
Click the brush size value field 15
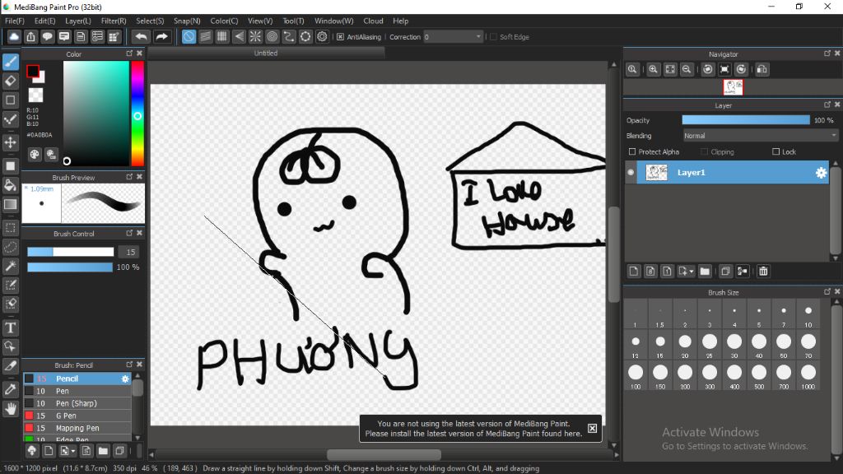pyautogui.click(x=129, y=252)
